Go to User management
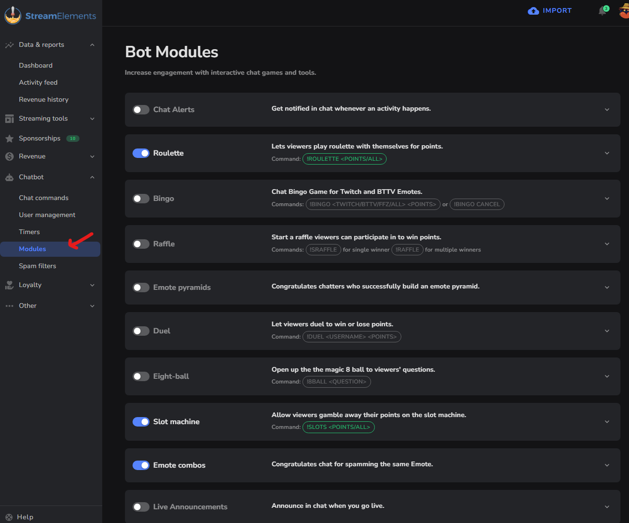Viewport: 629px width, 523px height. (47, 215)
